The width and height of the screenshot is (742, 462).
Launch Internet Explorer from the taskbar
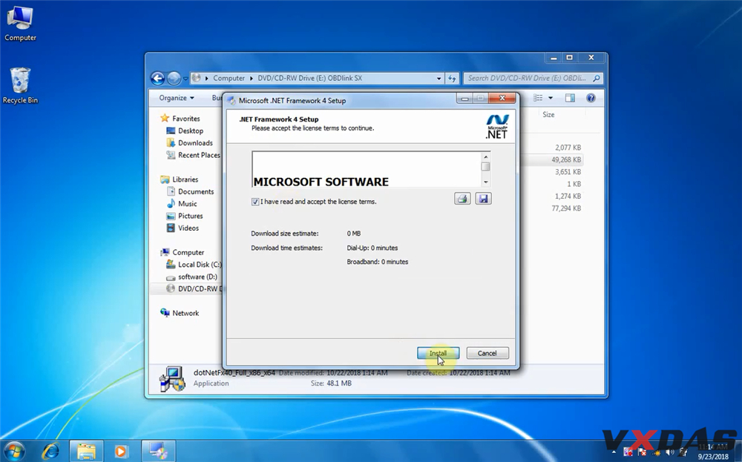coord(50,451)
